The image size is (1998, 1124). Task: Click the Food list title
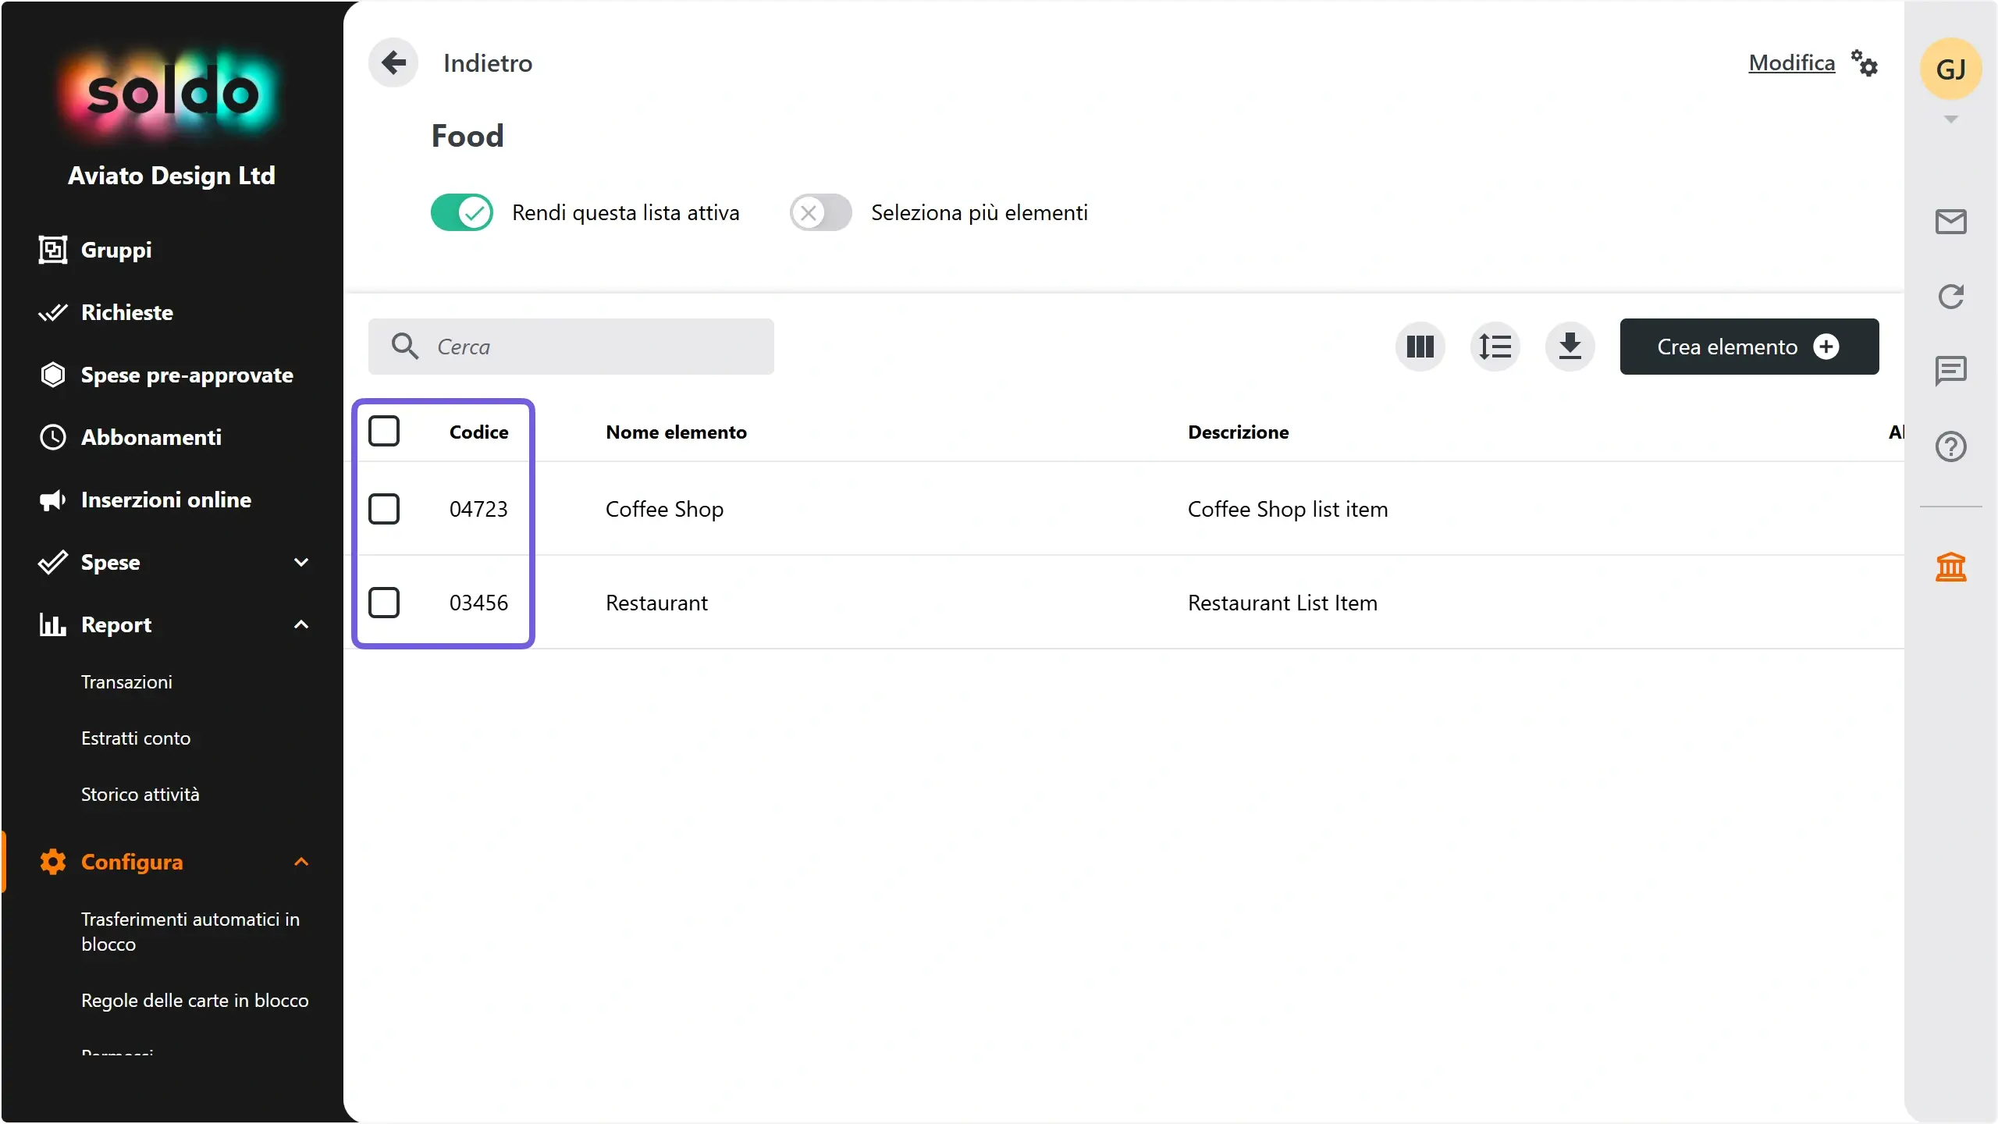(468, 136)
